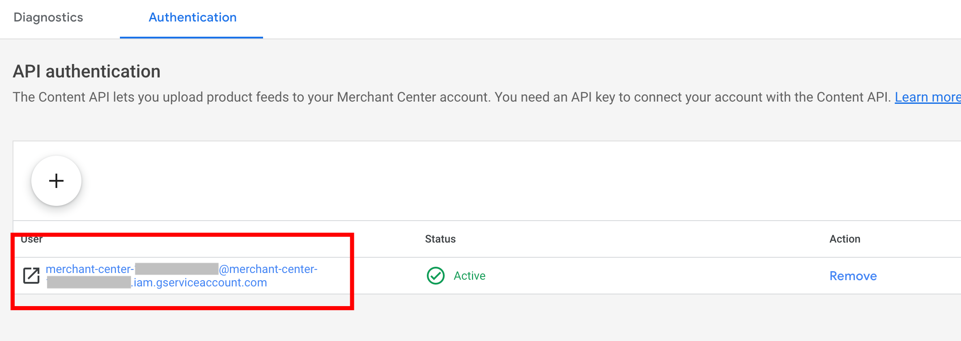Click the Status column header
The image size is (961, 341).
[x=440, y=239]
